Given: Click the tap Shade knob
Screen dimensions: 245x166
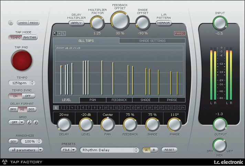Looking at the screenshot, I should click(x=152, y=124).
